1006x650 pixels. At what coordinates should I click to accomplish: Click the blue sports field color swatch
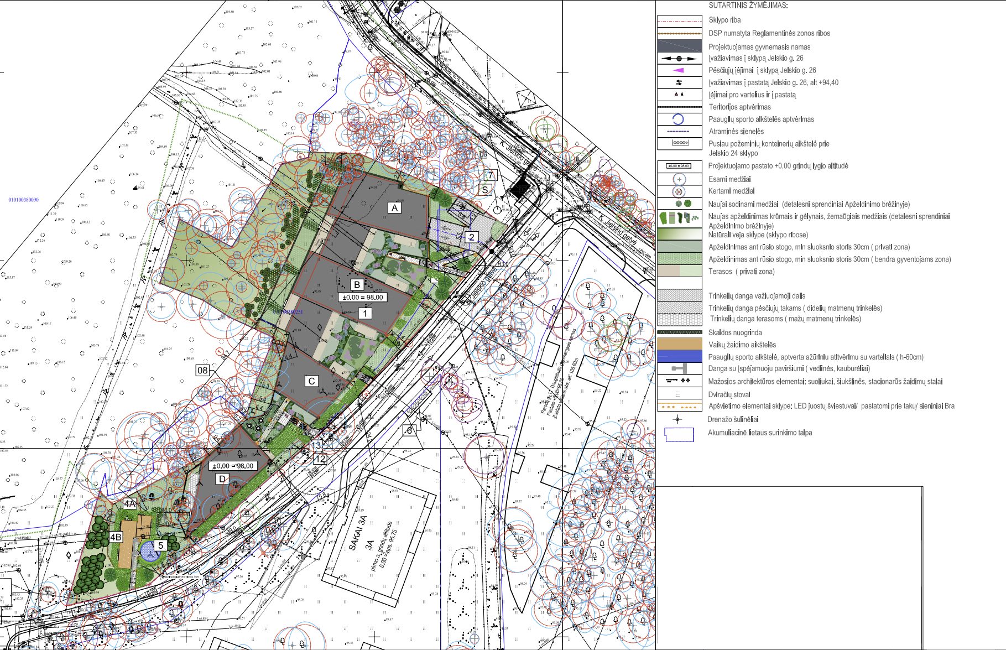(x=679, y=356)
